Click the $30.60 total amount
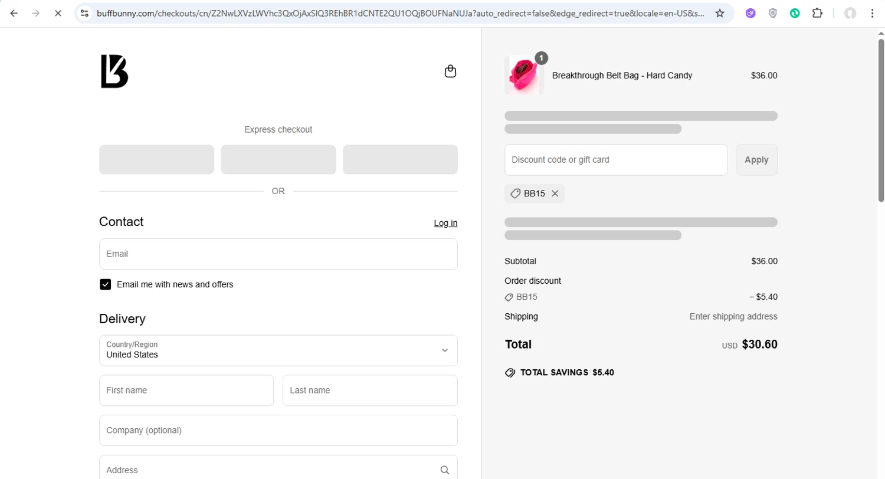This screenshot has width=885, height=479. tap(759, 345)
